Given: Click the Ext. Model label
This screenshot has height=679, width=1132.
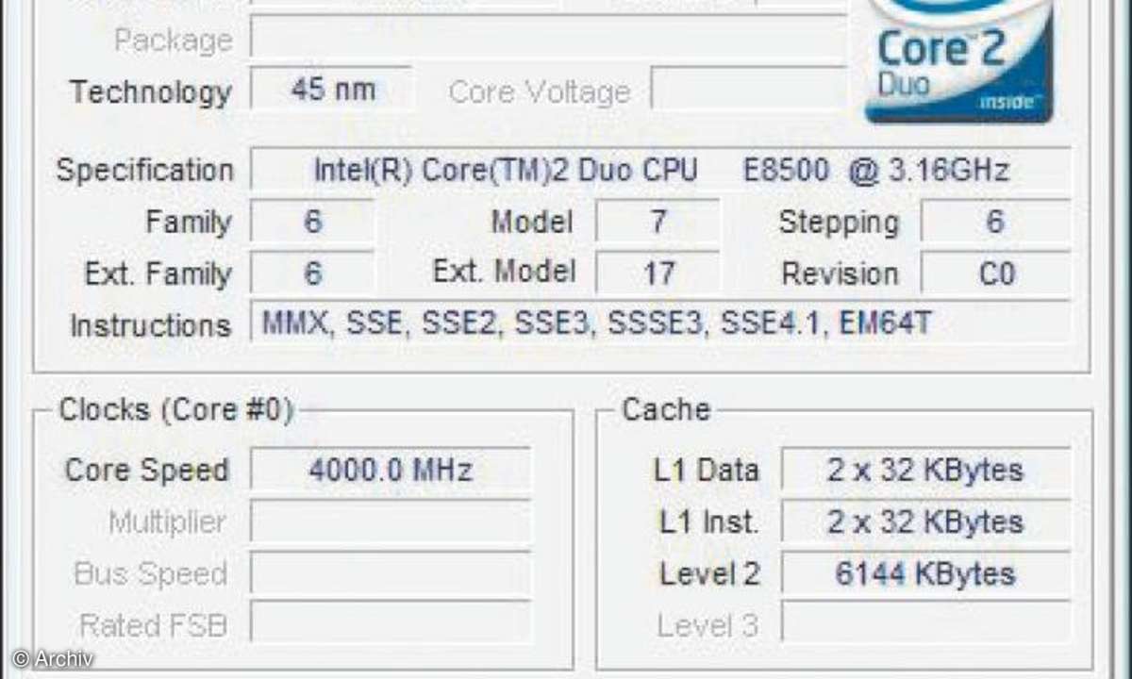Looking at the screenshot, I should pyautogui.click(x=504, y=273).
